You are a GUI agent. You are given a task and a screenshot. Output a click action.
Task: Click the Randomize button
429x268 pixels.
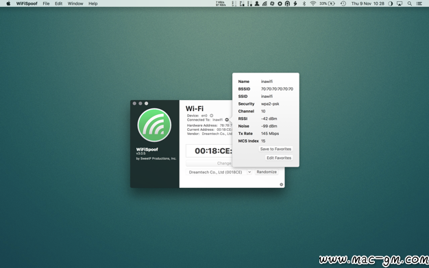pos(267,172)
